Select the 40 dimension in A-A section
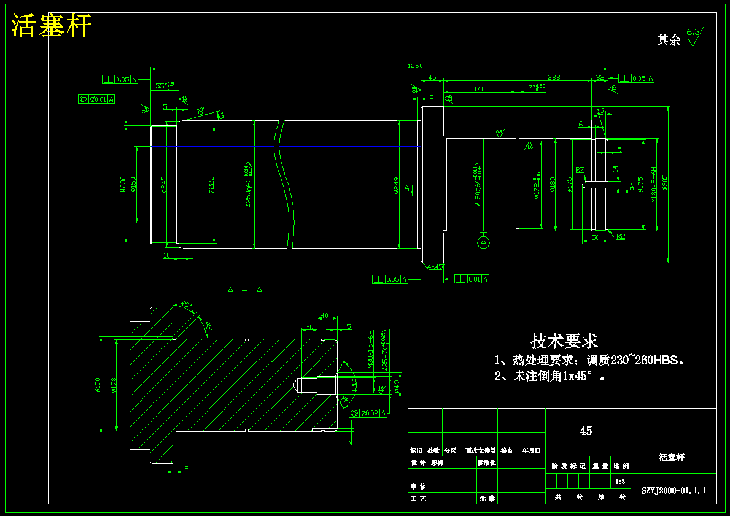The image size is (730, 516). click(325, 315)
